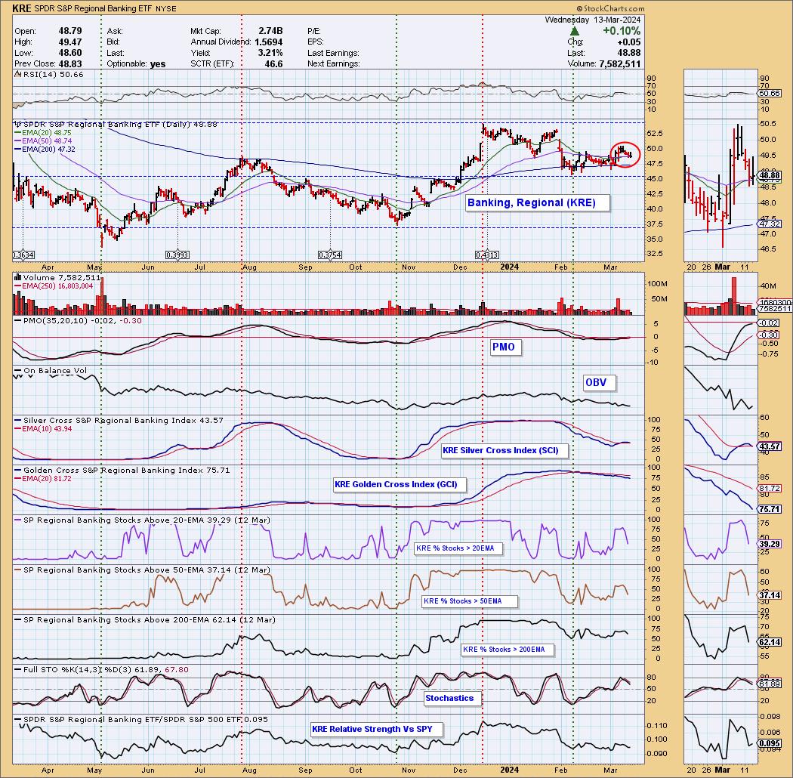Click the 43.57 Silver Cross value tag
Screen dimensions: 793x778
point(770,446)
